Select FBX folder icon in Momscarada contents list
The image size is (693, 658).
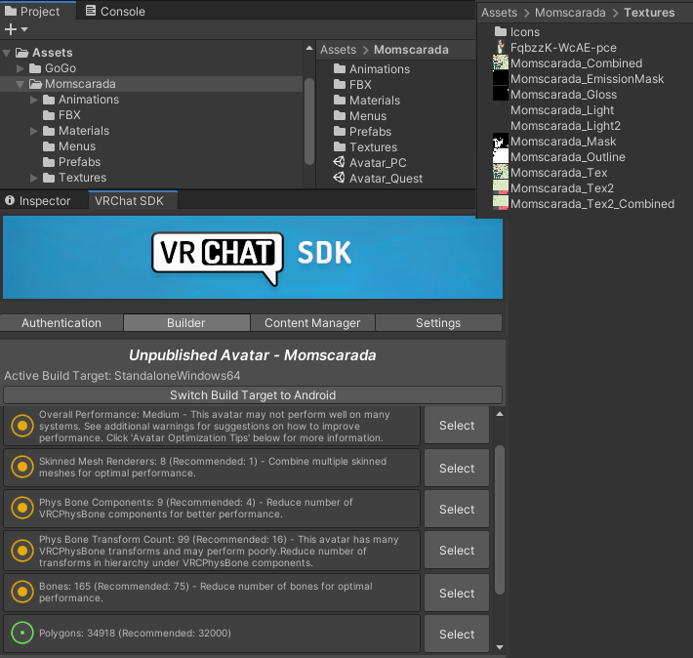[340, 84]
